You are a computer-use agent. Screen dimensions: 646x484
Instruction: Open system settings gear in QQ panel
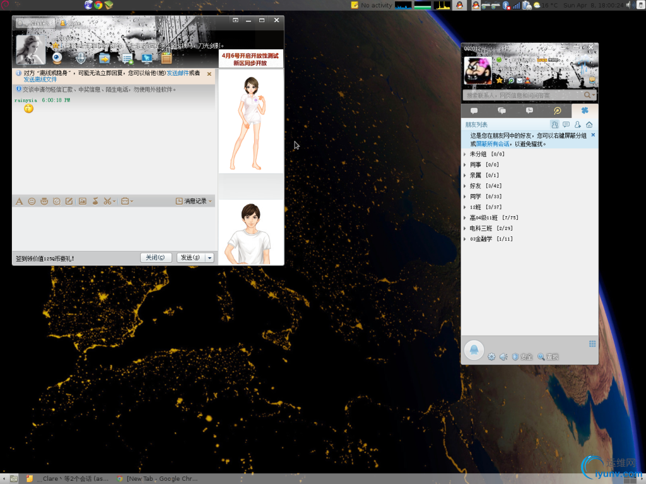click(491, 357)
